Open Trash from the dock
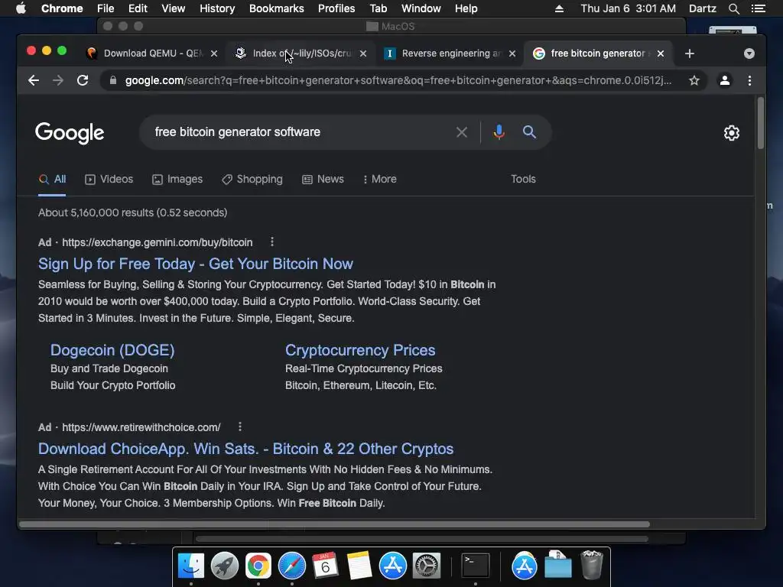Screen dimensions: 783x587 tap(592, 566)
